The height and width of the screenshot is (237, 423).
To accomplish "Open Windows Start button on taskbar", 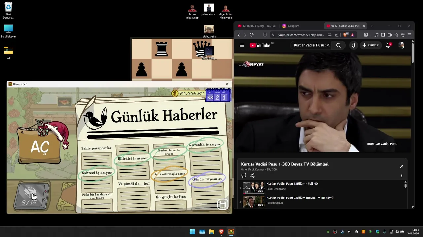I will (x=192, y=232).
